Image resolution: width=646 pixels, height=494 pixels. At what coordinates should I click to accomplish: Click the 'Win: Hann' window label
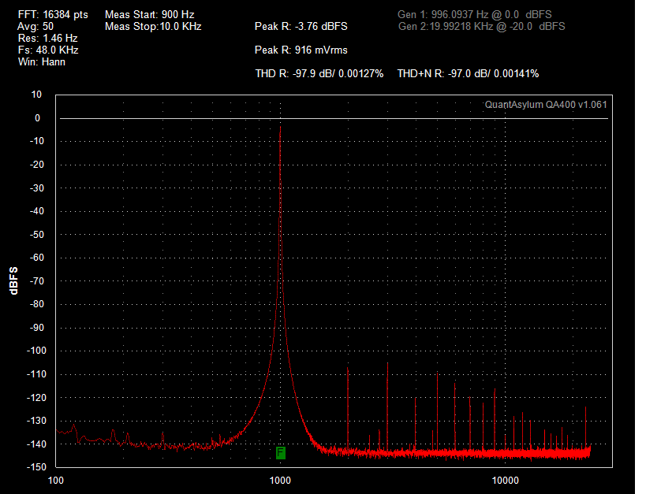pyautogui.click(x=41, y=62)
